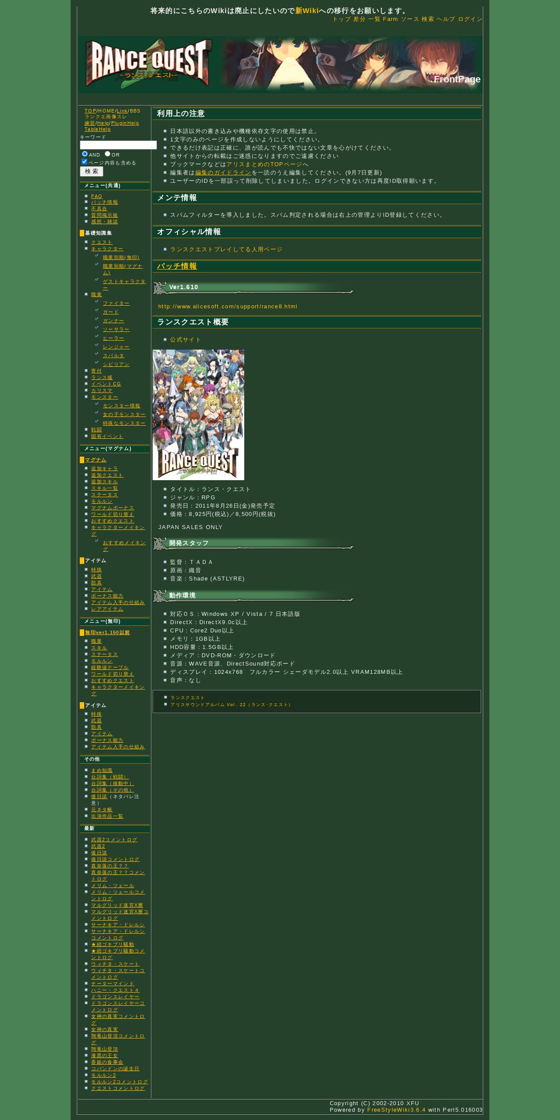Open the ガンナー job page

click(113, 321)
